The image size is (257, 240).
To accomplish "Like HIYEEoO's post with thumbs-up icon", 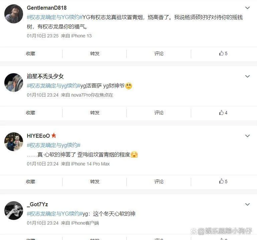I will (222, 181).
